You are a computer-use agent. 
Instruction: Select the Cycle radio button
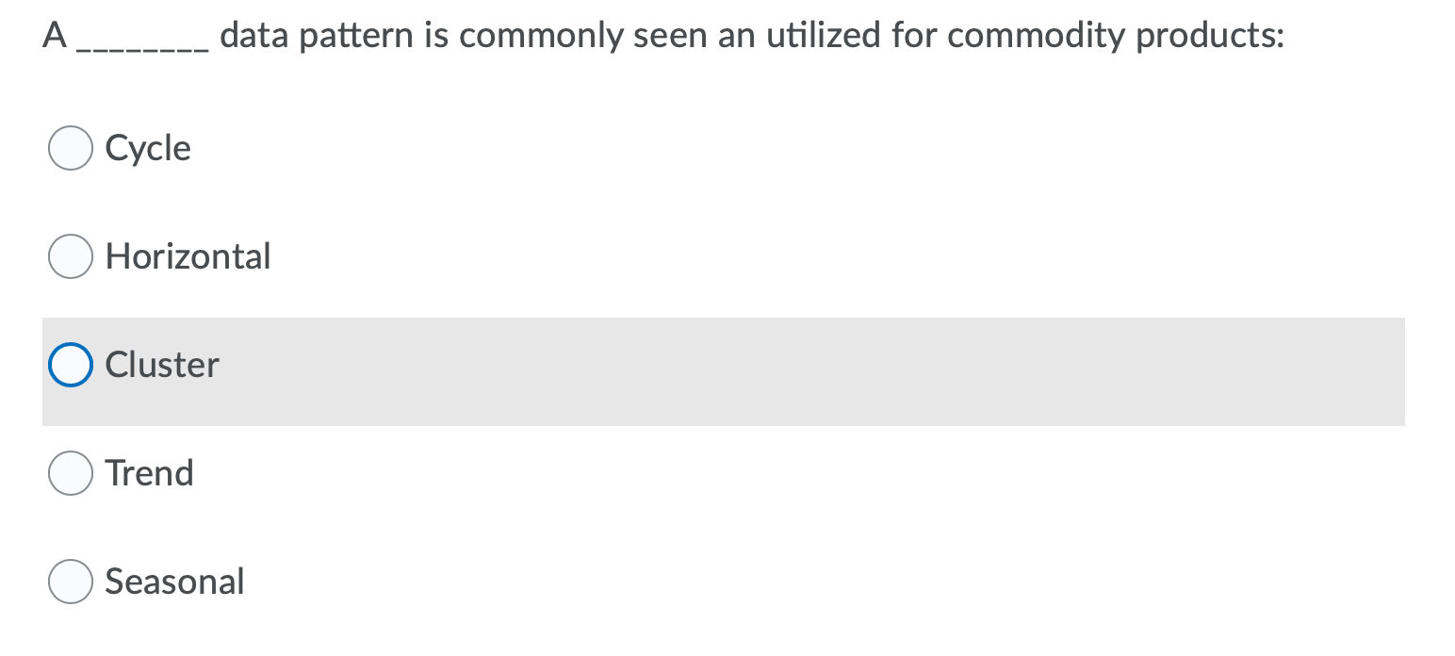(x=70, y=147)
